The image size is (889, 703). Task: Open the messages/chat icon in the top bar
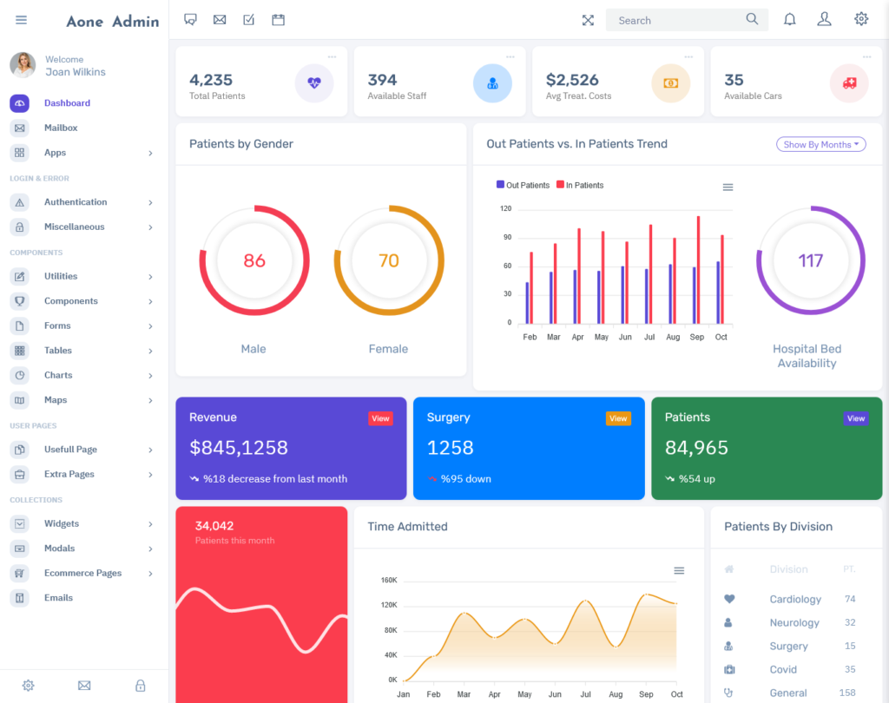coord(190,18)
